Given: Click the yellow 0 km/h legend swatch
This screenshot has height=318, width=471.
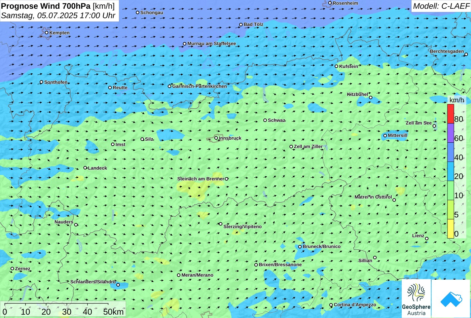Looking at the screenshot, I should coord(450,229).
